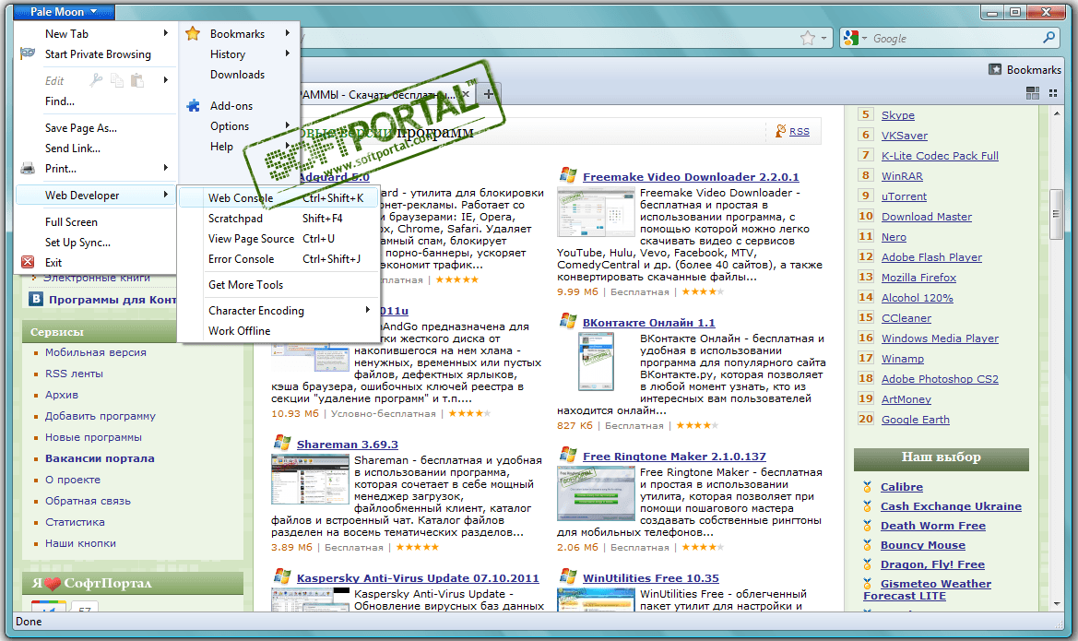The height and width of the screenshot is (641, 1078).
Task: Click the flag icon beside Freemake Video Downloader
Action: coord(568,175)
